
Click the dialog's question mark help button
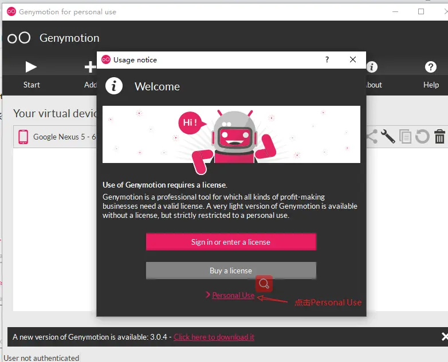pyautogui.click(x=327, y=59)
